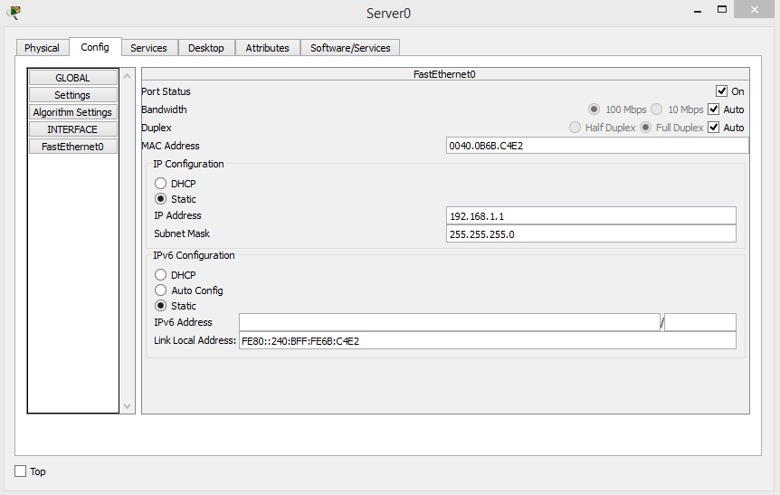Open global Settings in sidebar
The width and height of the screenshot is (780, 495).
coord(72,95)
